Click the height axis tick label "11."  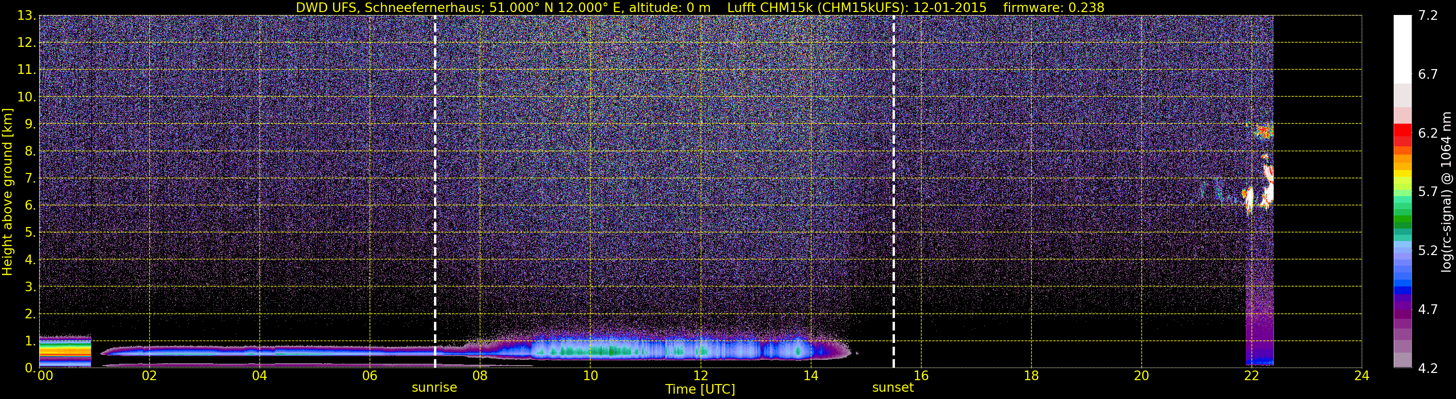[x=27, y=70]
